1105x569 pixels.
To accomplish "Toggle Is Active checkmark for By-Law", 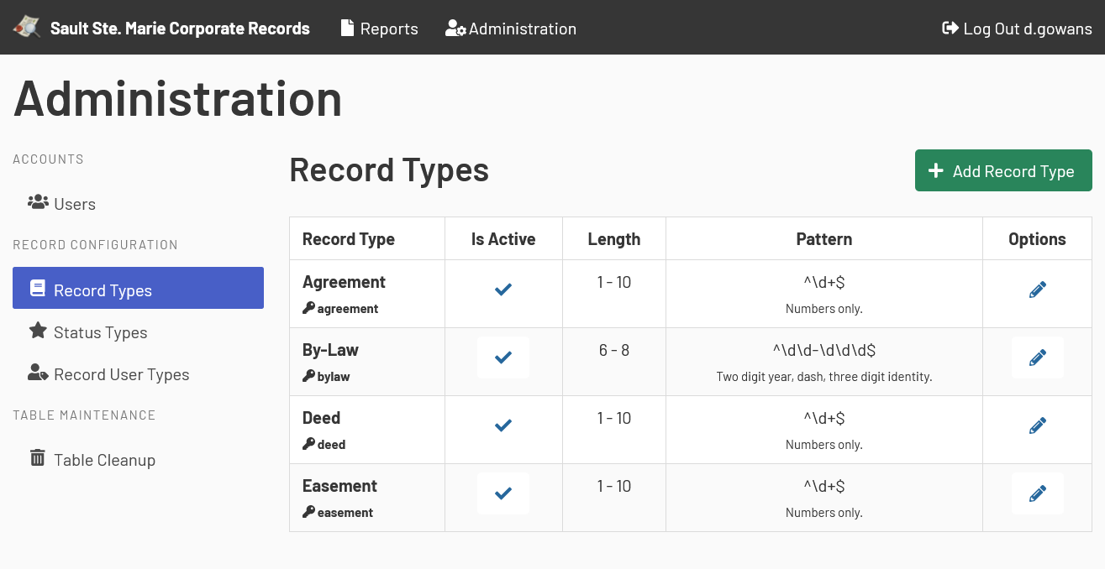I will pos(503,358).
